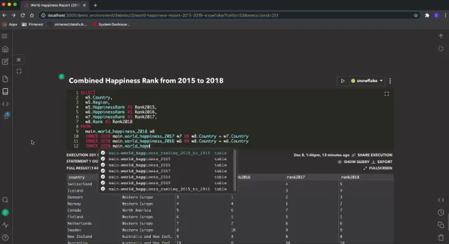449x244 pixels.
Task: Open the snowflake engine dropdown
Action: 367,81
